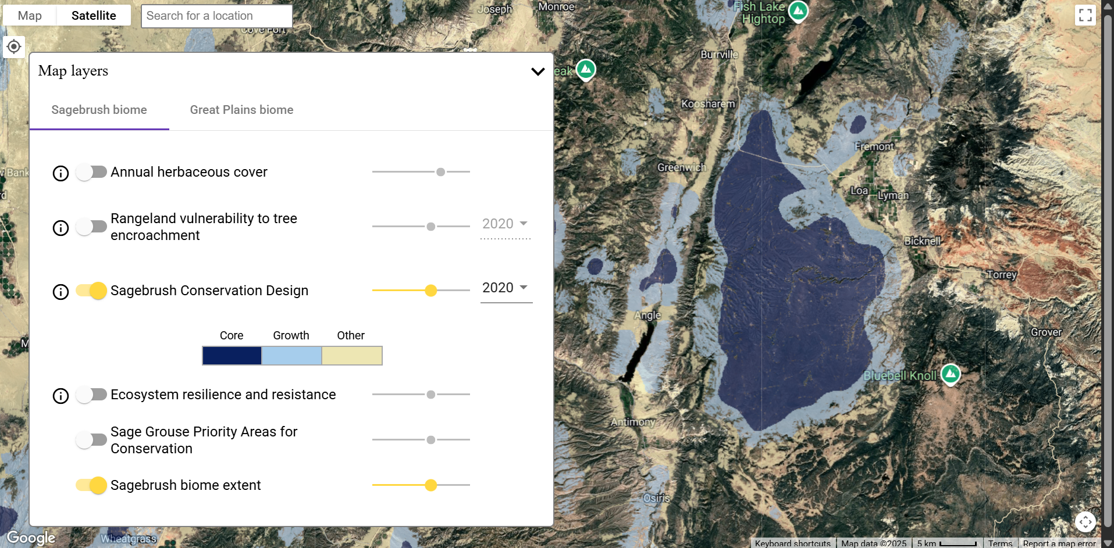The image size is (1114, 548).
Task: Click the my-location target icon
Action: (14, 46)
